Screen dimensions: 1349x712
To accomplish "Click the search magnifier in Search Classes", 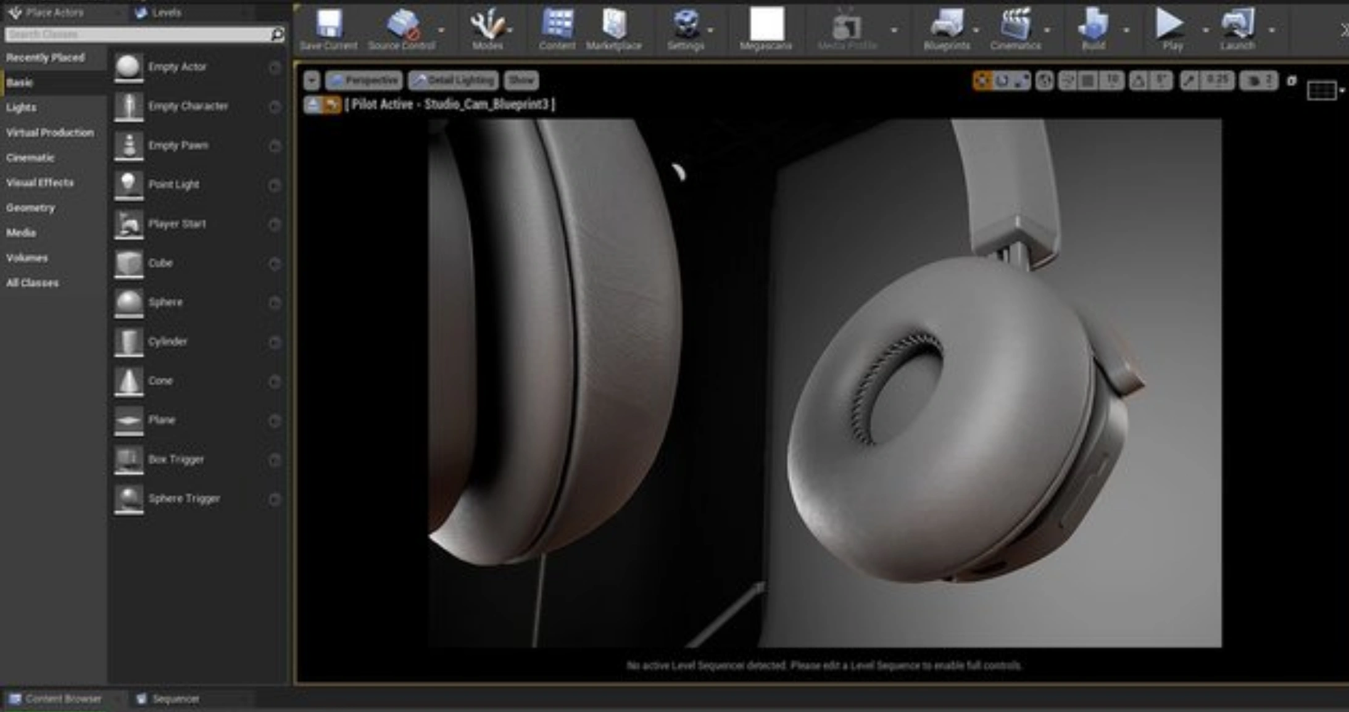I will pos(278,35).
